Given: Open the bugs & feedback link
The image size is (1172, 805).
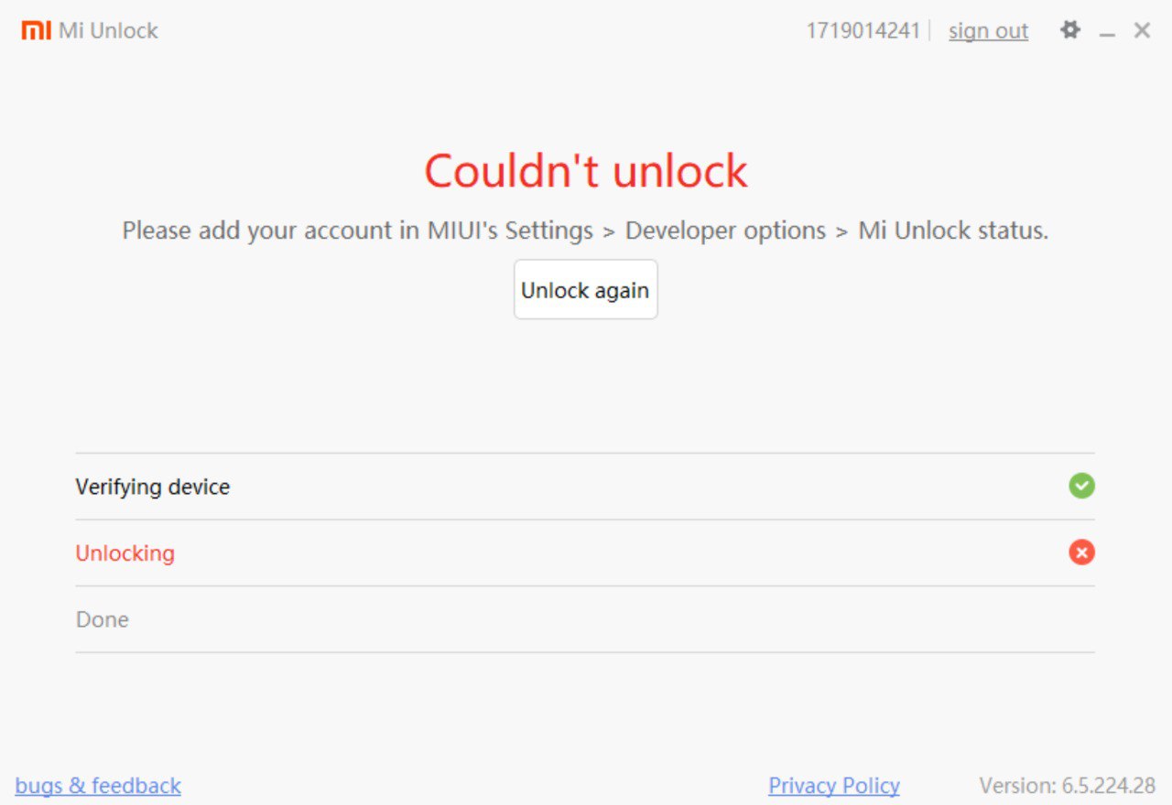Looking at the screenshot, I should [x=98, y=786].
